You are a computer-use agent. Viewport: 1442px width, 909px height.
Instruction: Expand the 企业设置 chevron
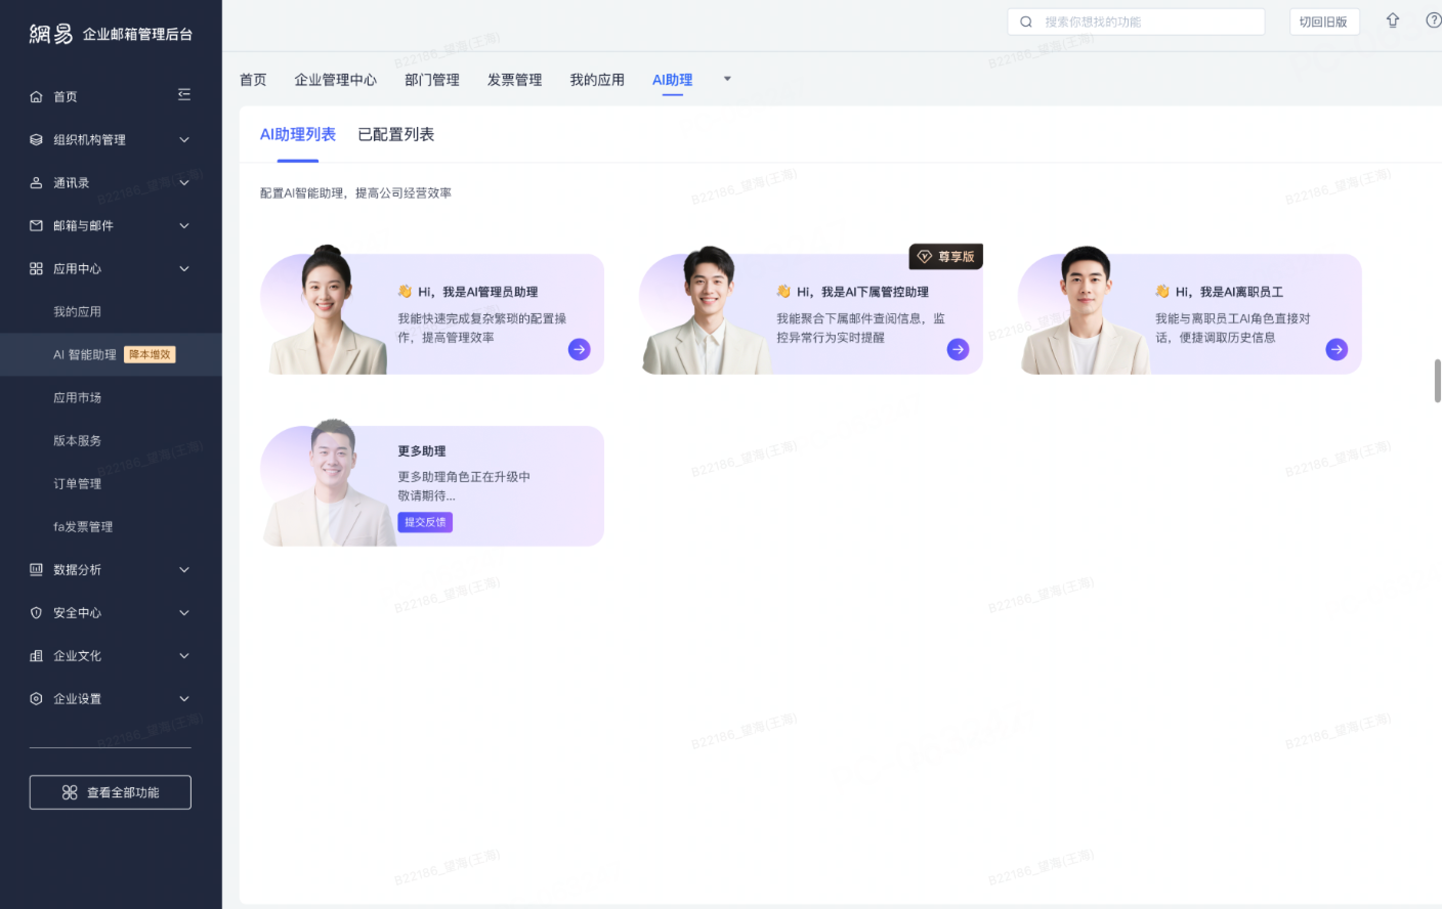pyautogui.click(x=184, y=699)
